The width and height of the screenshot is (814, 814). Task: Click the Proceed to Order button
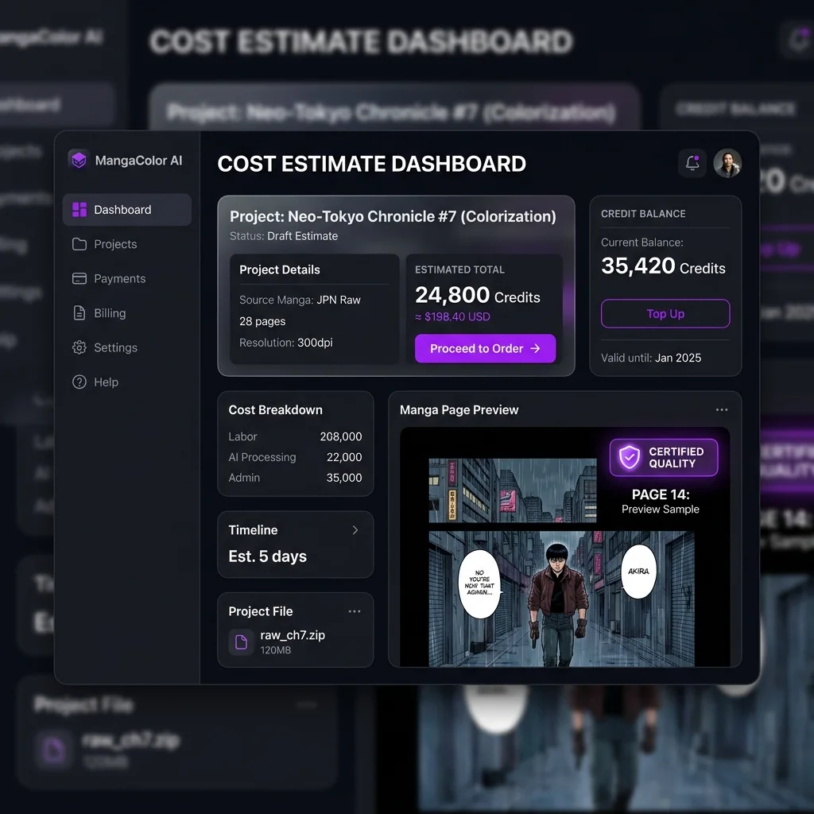point(485,348)
